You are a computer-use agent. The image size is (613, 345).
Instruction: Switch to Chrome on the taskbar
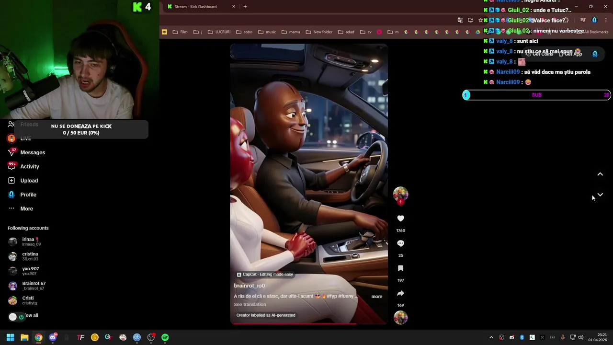tap(38, 337)
